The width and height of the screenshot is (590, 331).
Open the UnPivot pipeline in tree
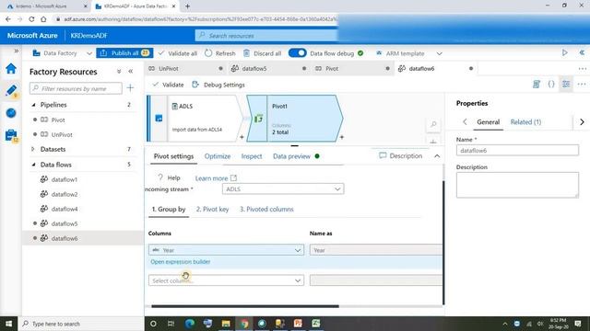point(62,134)
